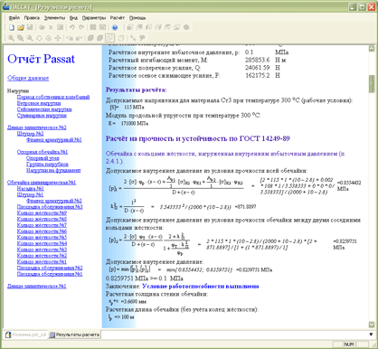
Task: Click the scroll-down arrow of the report
Action: pyautogui.click(x=372, y=325)
